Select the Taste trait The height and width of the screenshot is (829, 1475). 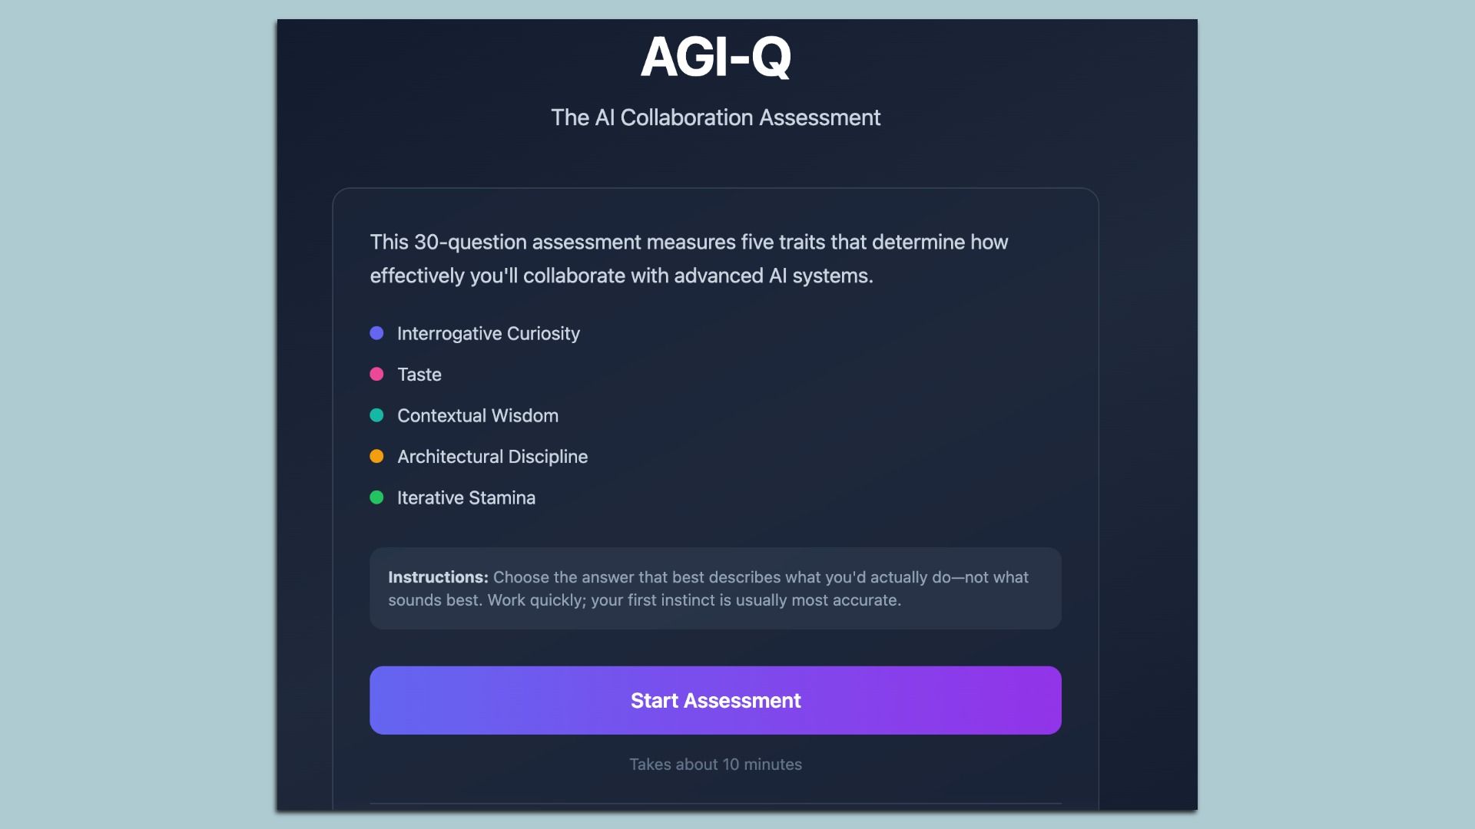pos(419,375)
